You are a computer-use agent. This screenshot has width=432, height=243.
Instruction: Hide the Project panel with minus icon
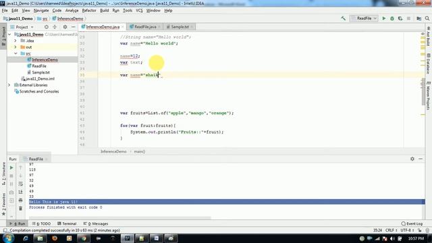(x=74, y=27)
